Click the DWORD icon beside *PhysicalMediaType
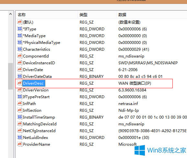The height and width of the screenshot is (158, 187). click(x=19, y=42)
